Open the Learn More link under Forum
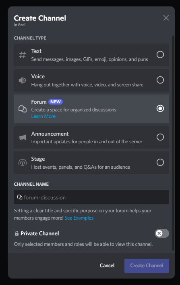This screenshot has width=180, height=285. (43, 116)
